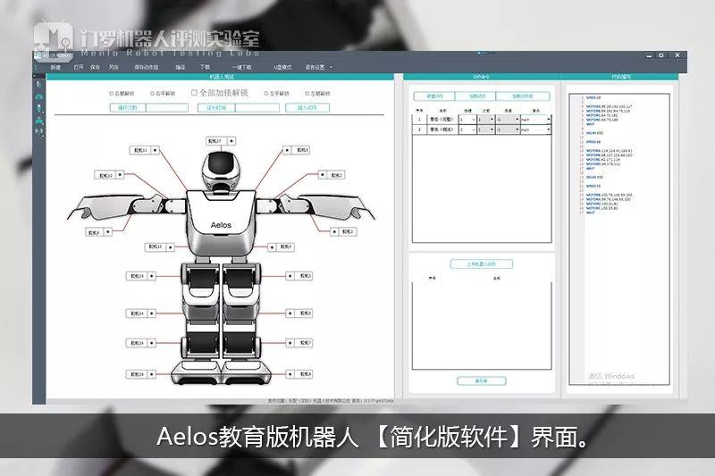715x476 pixels.
Task: Toggle the 舵机6 servo dot
Action: click(x=290, y=313)
